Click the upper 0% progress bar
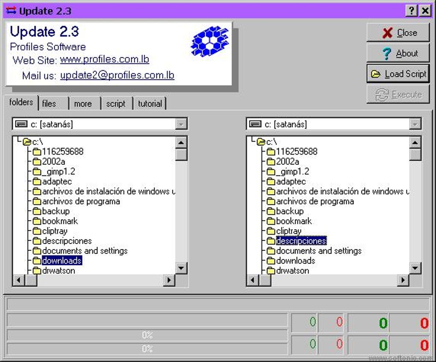The width and height of the screenshot is (436, 362). coord(147,335)
